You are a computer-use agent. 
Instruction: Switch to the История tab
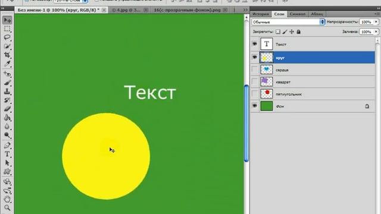click(261, 14)
